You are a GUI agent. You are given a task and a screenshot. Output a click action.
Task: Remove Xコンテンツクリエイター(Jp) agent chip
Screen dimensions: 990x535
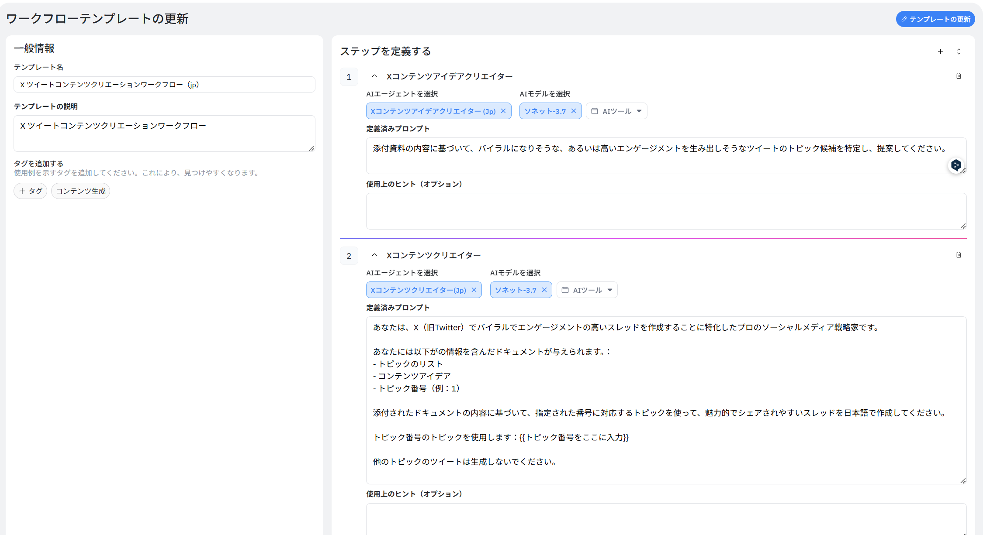tap(474, 290)
